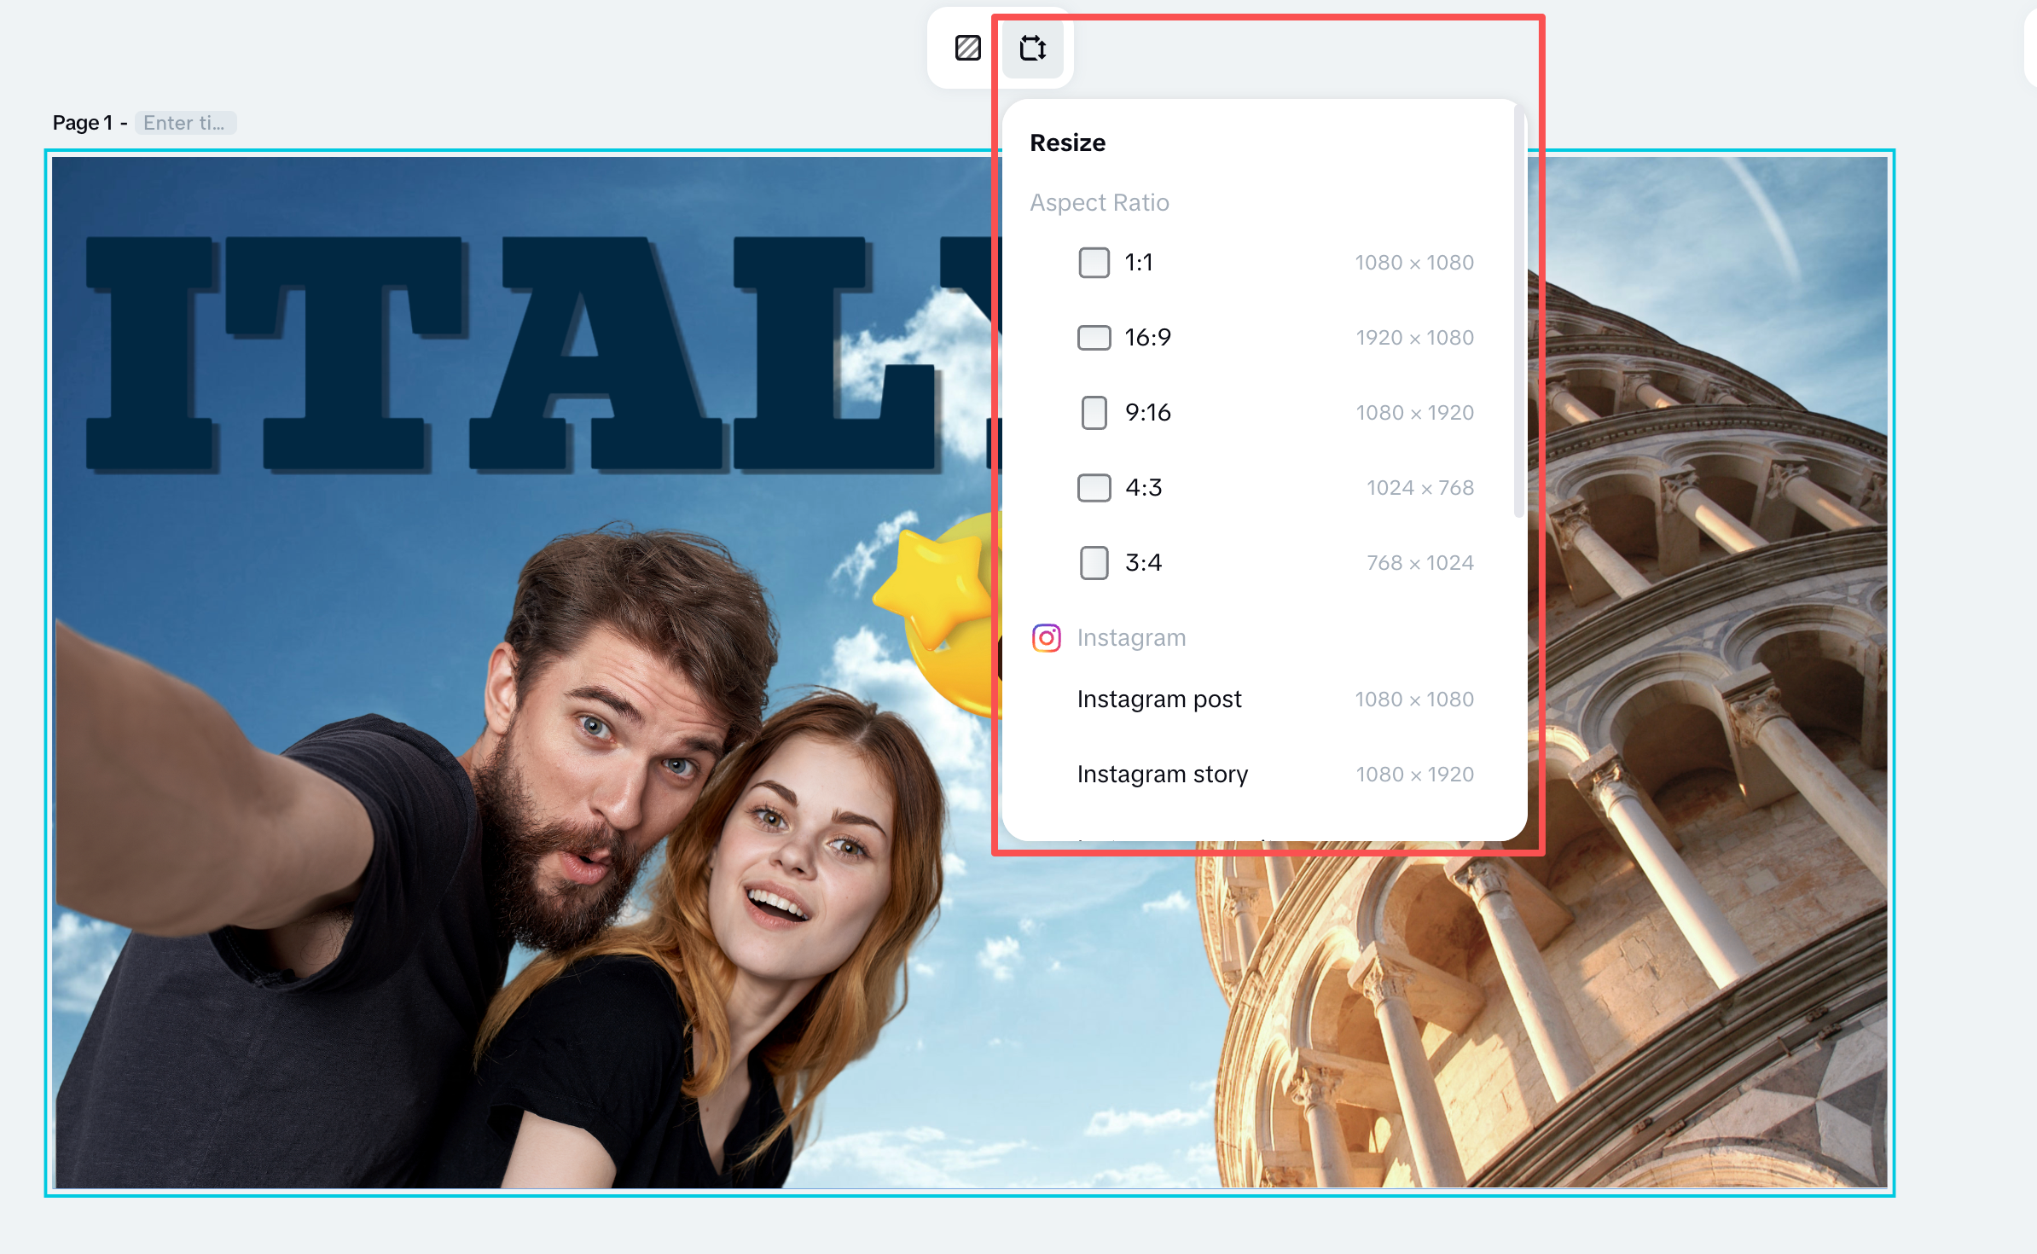Select the Resize tool in the toolbar
The image size is (2037, 1254).
(x=1034, y=49)
